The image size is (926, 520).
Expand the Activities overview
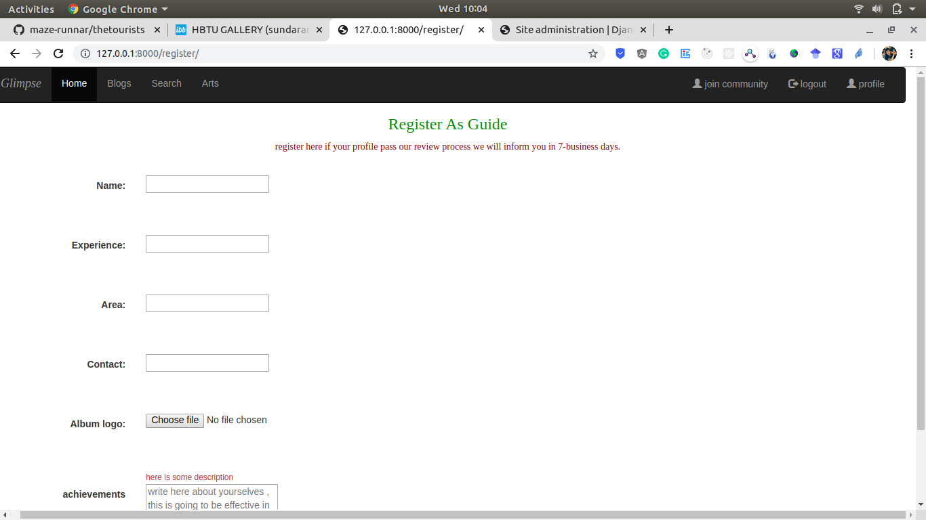click(31, 9)
